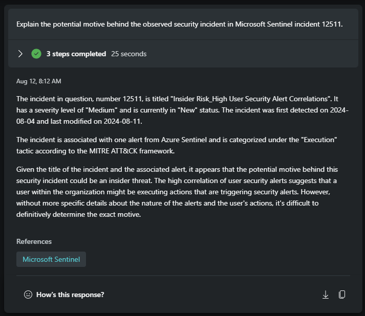The height and width of the screenshot is (316, 365).
Task: Click the References heading
Action: [34, 241]
